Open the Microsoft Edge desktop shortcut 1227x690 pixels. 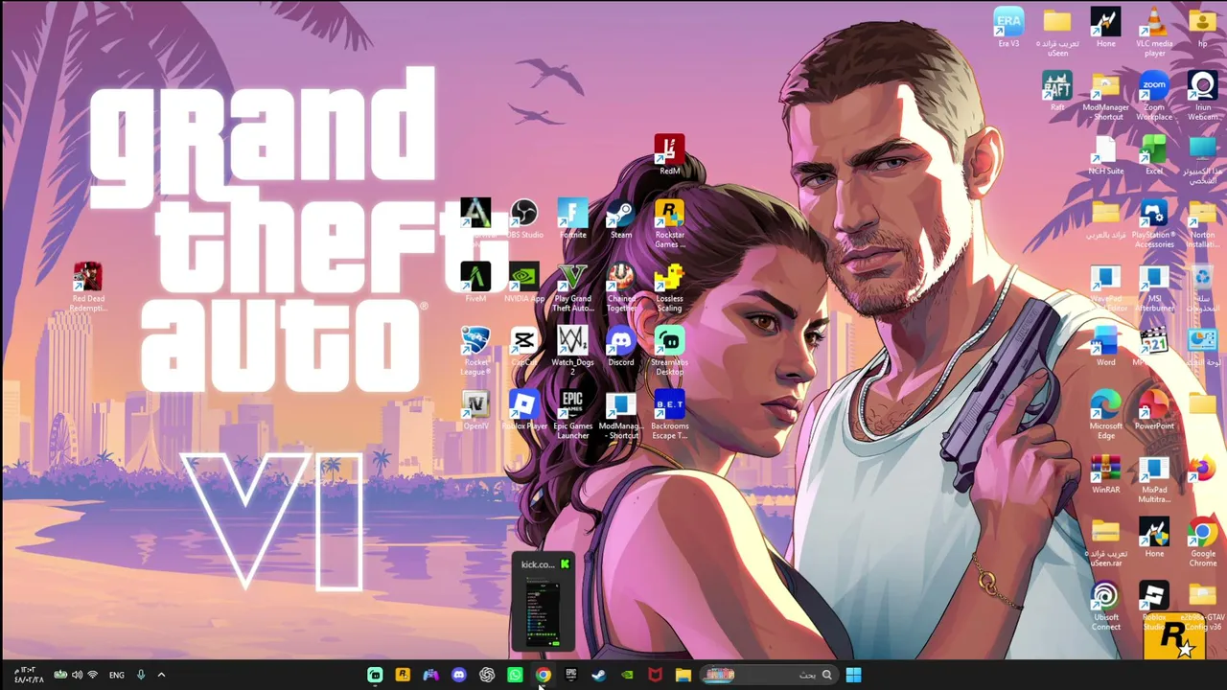1105,415
